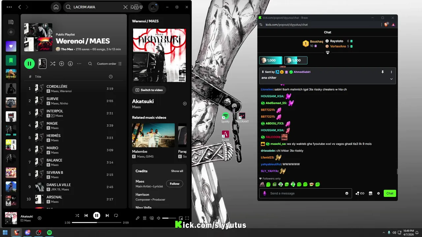The height and width of the screenshot is (237, 422).
Task: Open Kick points infinity icon
Action: pyautogui.click(x=360, y=194)
